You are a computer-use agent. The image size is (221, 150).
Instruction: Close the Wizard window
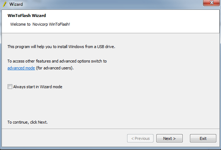pyautogui.click(x=211, y=3)
